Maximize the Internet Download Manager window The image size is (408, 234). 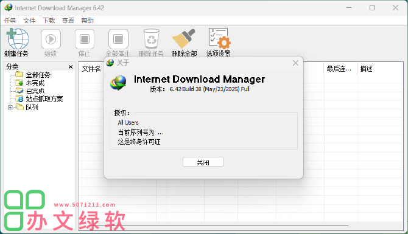pos(372,7)
